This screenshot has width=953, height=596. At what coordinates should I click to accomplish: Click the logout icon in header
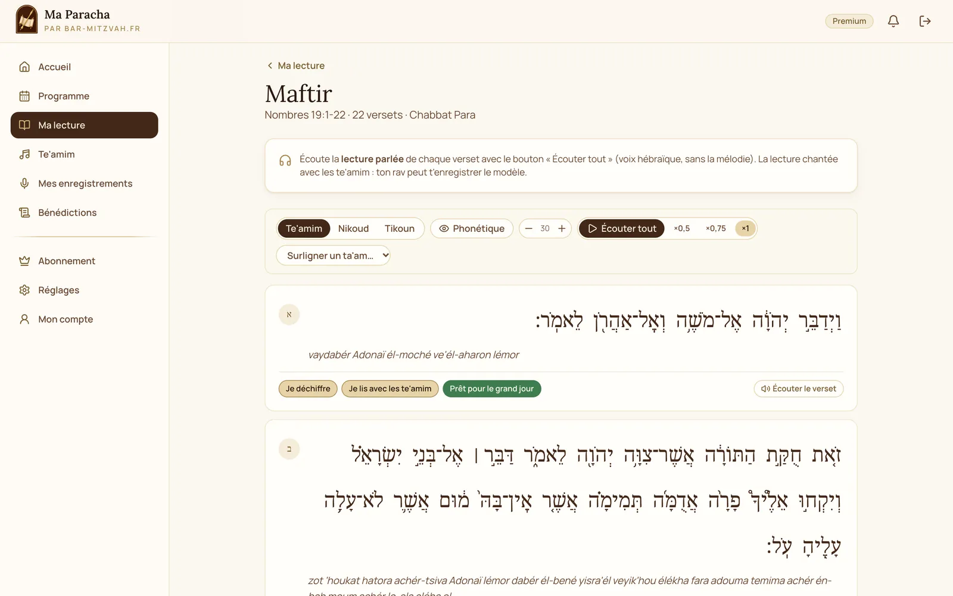(924, 21)
